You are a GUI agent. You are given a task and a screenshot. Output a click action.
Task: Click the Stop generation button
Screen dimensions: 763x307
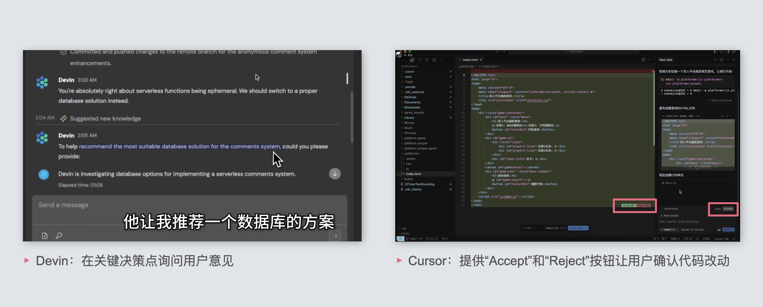point(718,209)
